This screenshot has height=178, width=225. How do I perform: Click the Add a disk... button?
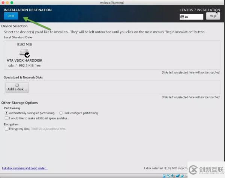click(17, 87)
